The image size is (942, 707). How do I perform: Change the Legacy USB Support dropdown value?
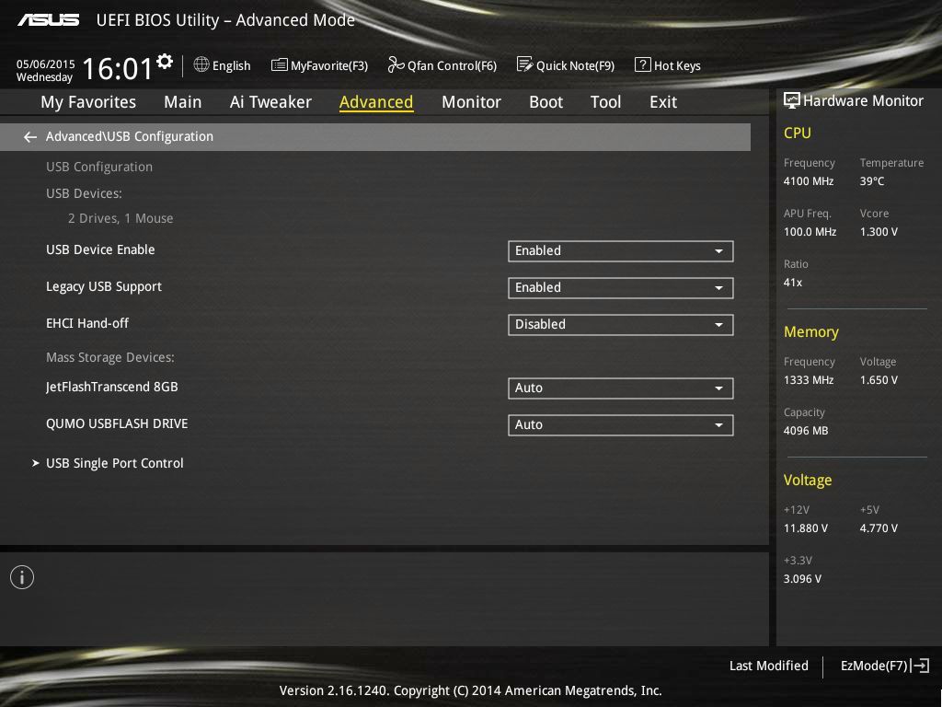(x=620, y=287)
